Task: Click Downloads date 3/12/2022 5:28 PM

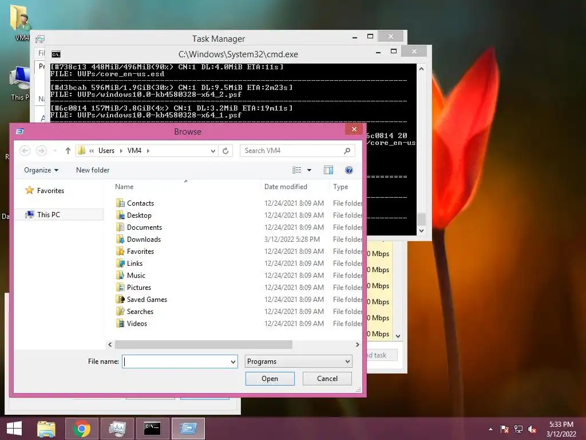Action: click(x=292, y=239)
